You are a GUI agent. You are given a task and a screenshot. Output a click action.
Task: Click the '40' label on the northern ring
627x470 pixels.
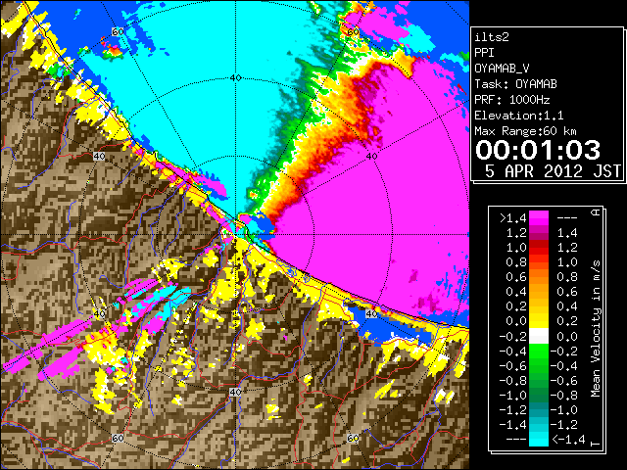(235, 78)
